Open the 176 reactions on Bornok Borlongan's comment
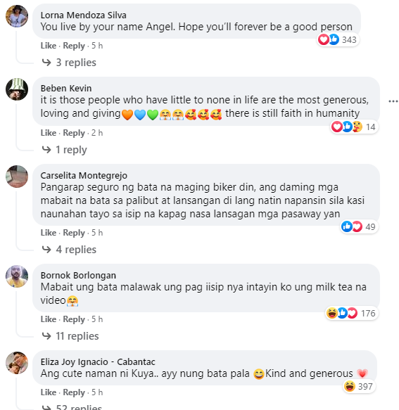Image resolution: width=399 pixels, height=410 pixels. click(351, 313)
